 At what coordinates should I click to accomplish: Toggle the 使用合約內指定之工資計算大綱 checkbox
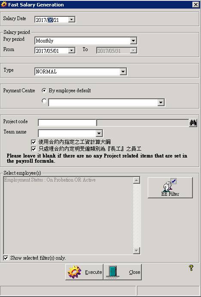(x=33, y=142)
